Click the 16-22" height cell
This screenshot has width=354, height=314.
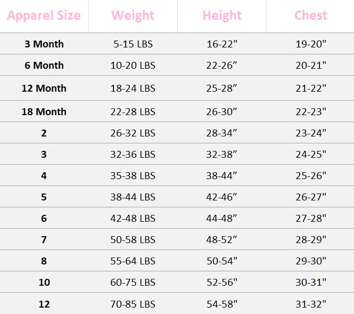click(222, 44)
